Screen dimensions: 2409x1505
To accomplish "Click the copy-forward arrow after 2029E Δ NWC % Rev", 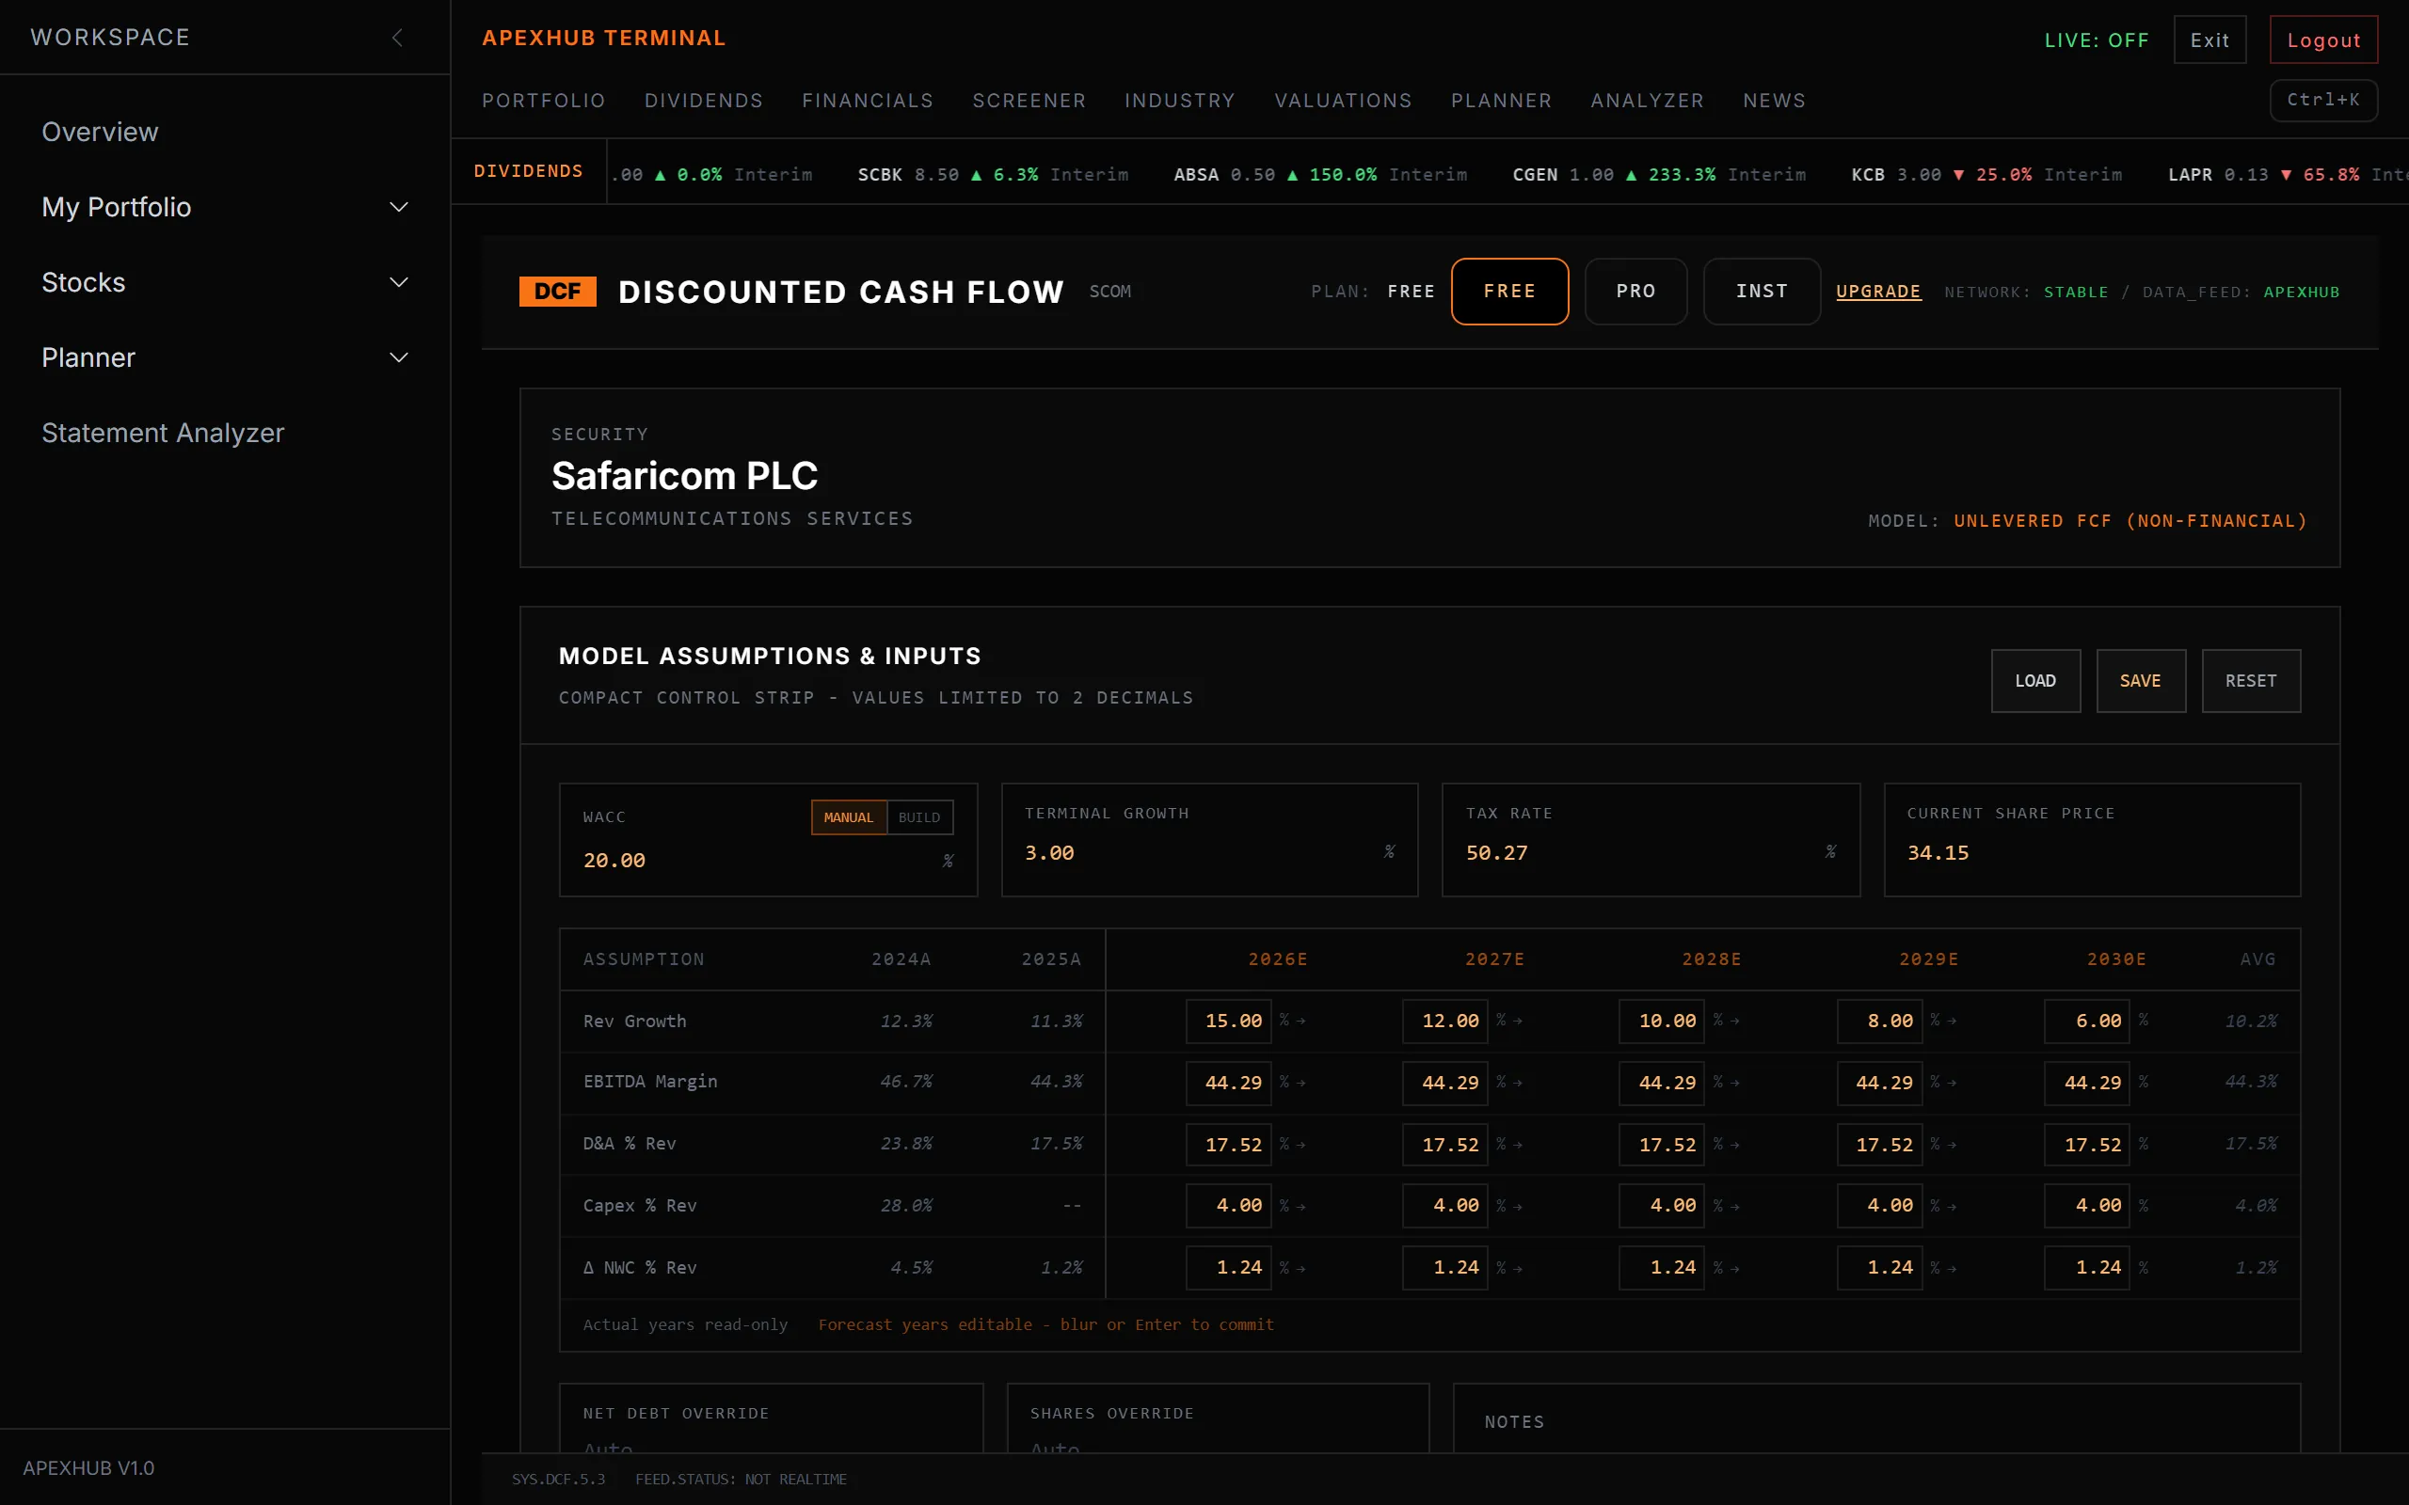I will 1951,1269.
